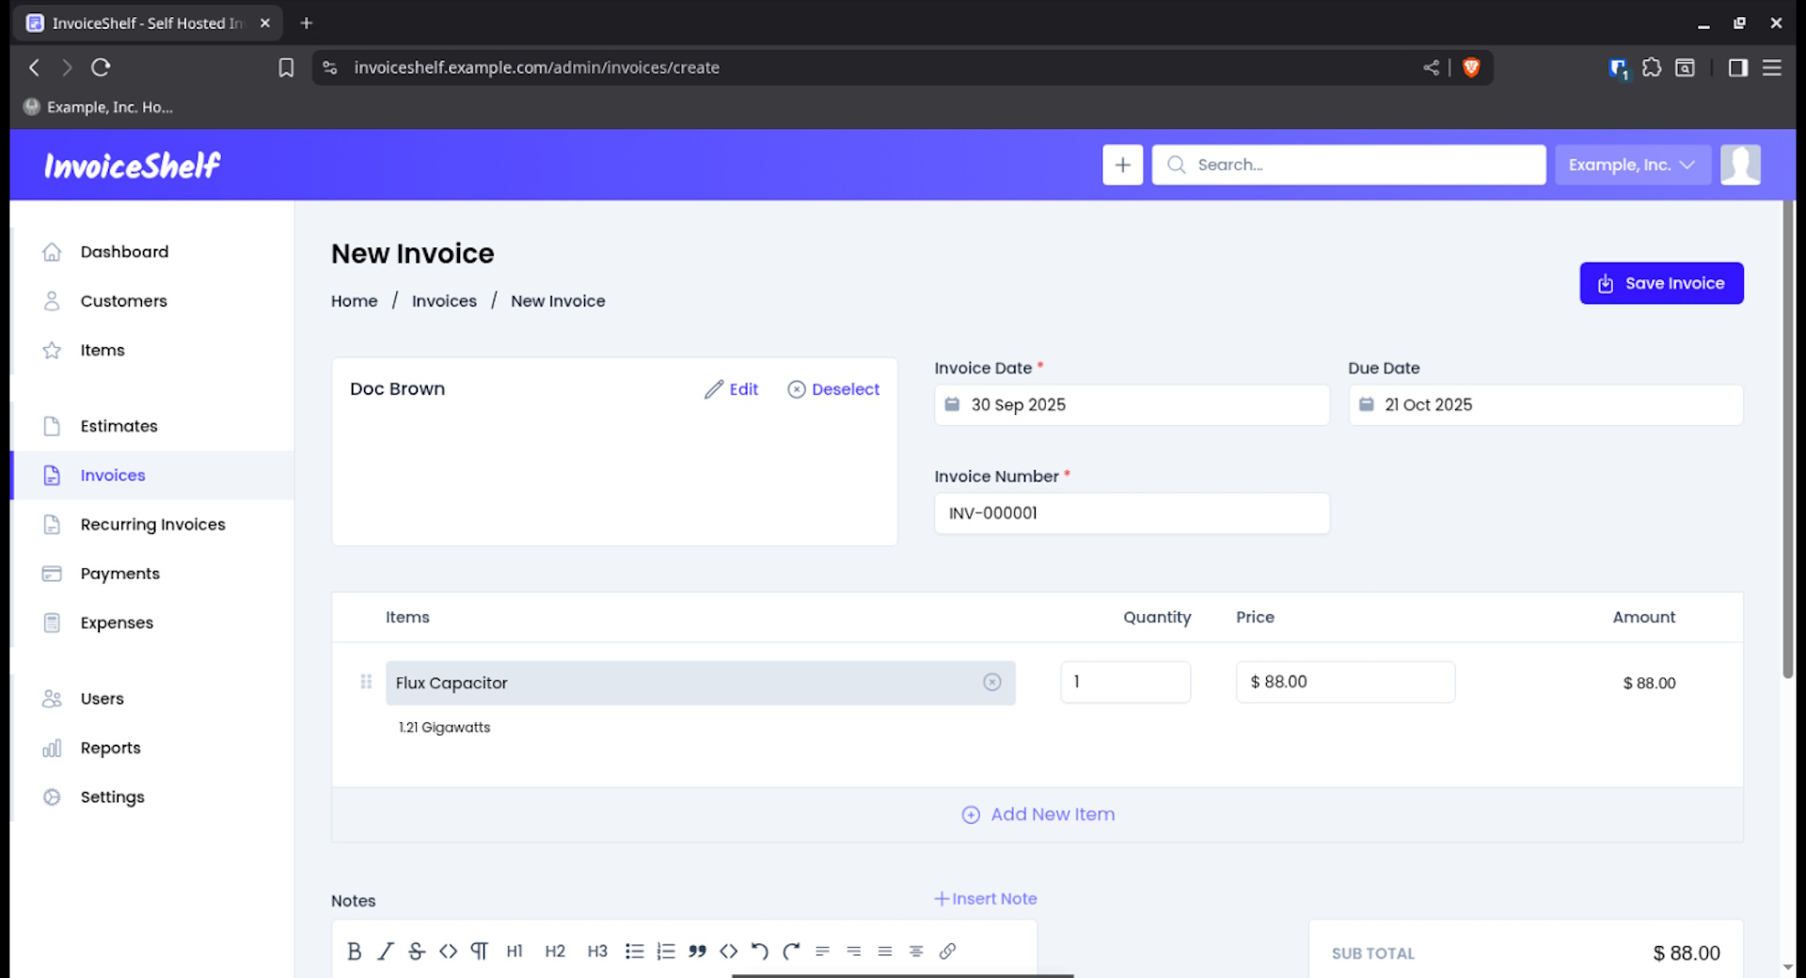Click the Save Invoice button
Screen dimensions: 1806x978
pyautogui.click(x=1660, y=283)
